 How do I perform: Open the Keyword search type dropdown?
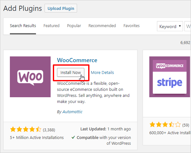point(170,26)
